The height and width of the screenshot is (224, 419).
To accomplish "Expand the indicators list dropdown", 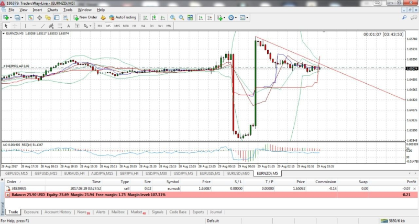I will 225,17.
